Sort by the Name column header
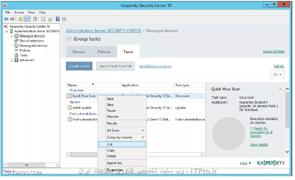This screenshot has width=295, height=180. pos(93,85)
